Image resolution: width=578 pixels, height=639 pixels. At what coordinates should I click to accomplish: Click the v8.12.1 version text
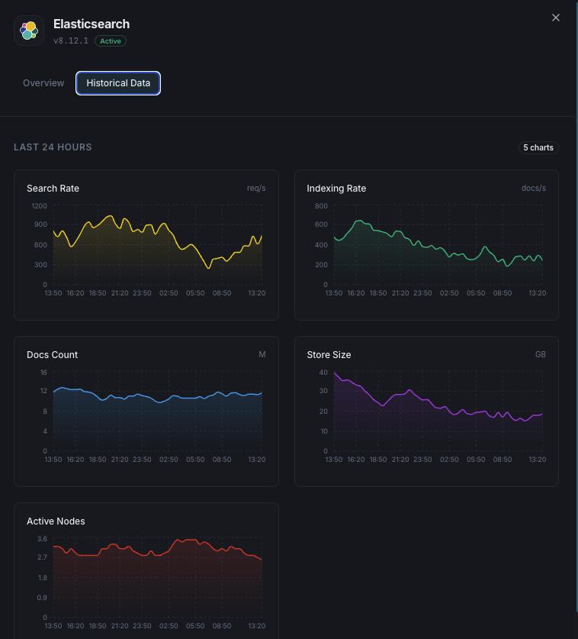70,41
